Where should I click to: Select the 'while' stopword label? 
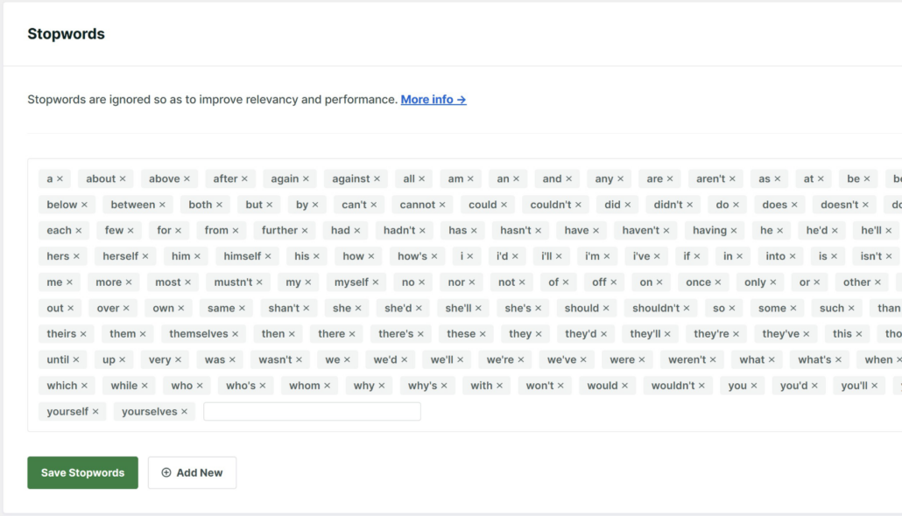coord(124,386)
